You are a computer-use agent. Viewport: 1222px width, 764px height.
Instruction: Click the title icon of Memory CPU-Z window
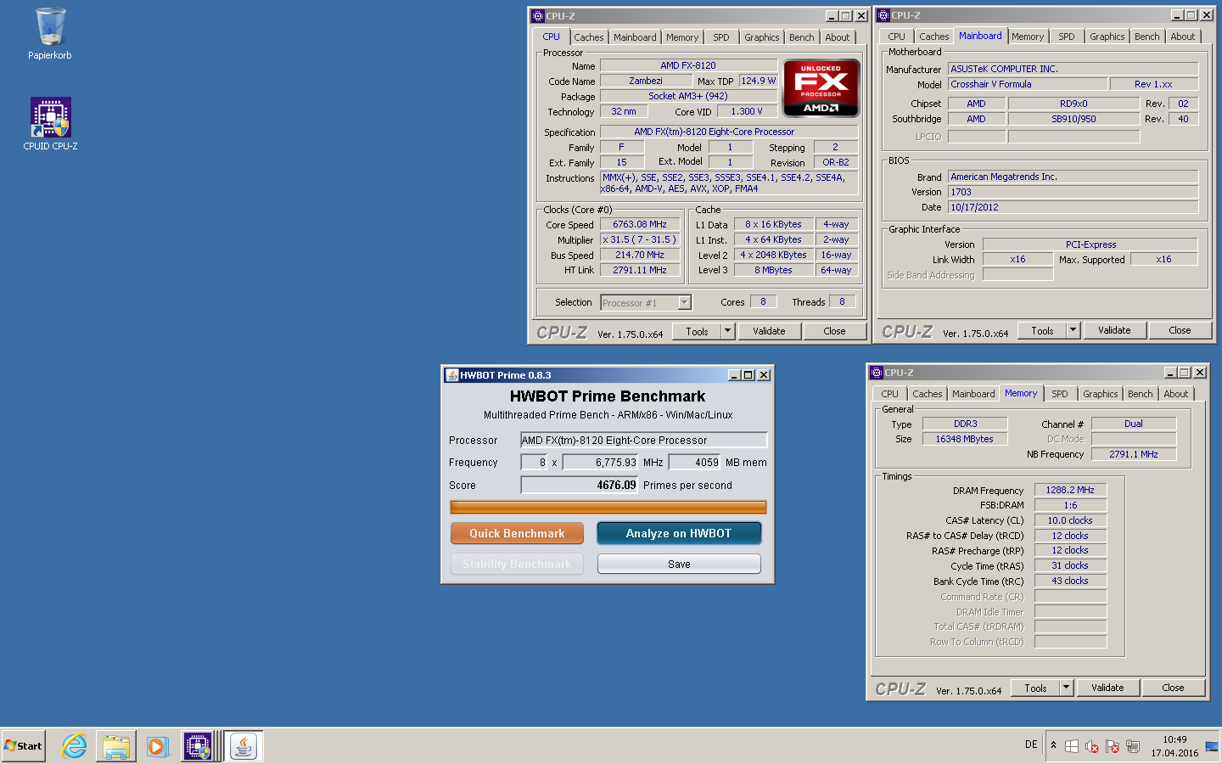(877, 373)
